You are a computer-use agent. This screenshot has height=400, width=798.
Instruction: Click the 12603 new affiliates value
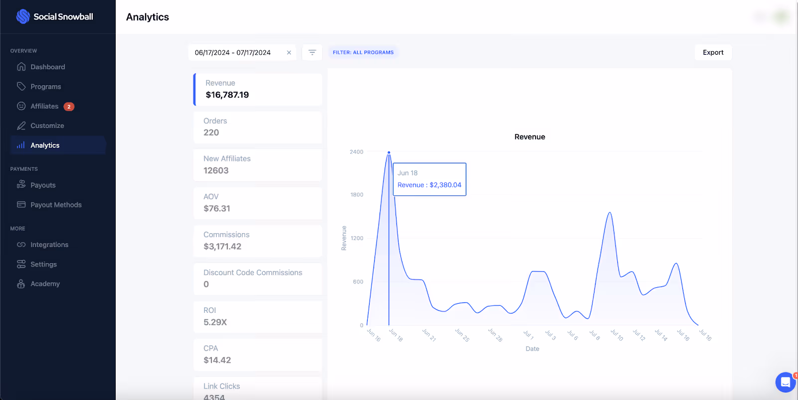click(216, 170)
